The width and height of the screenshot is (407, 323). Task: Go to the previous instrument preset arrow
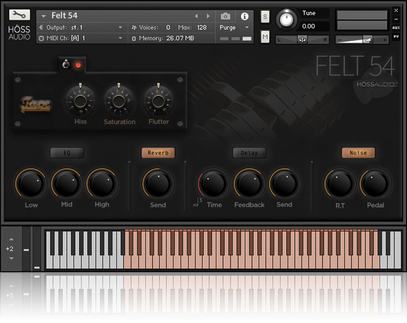pyautogui.click(x=197, y=16)
